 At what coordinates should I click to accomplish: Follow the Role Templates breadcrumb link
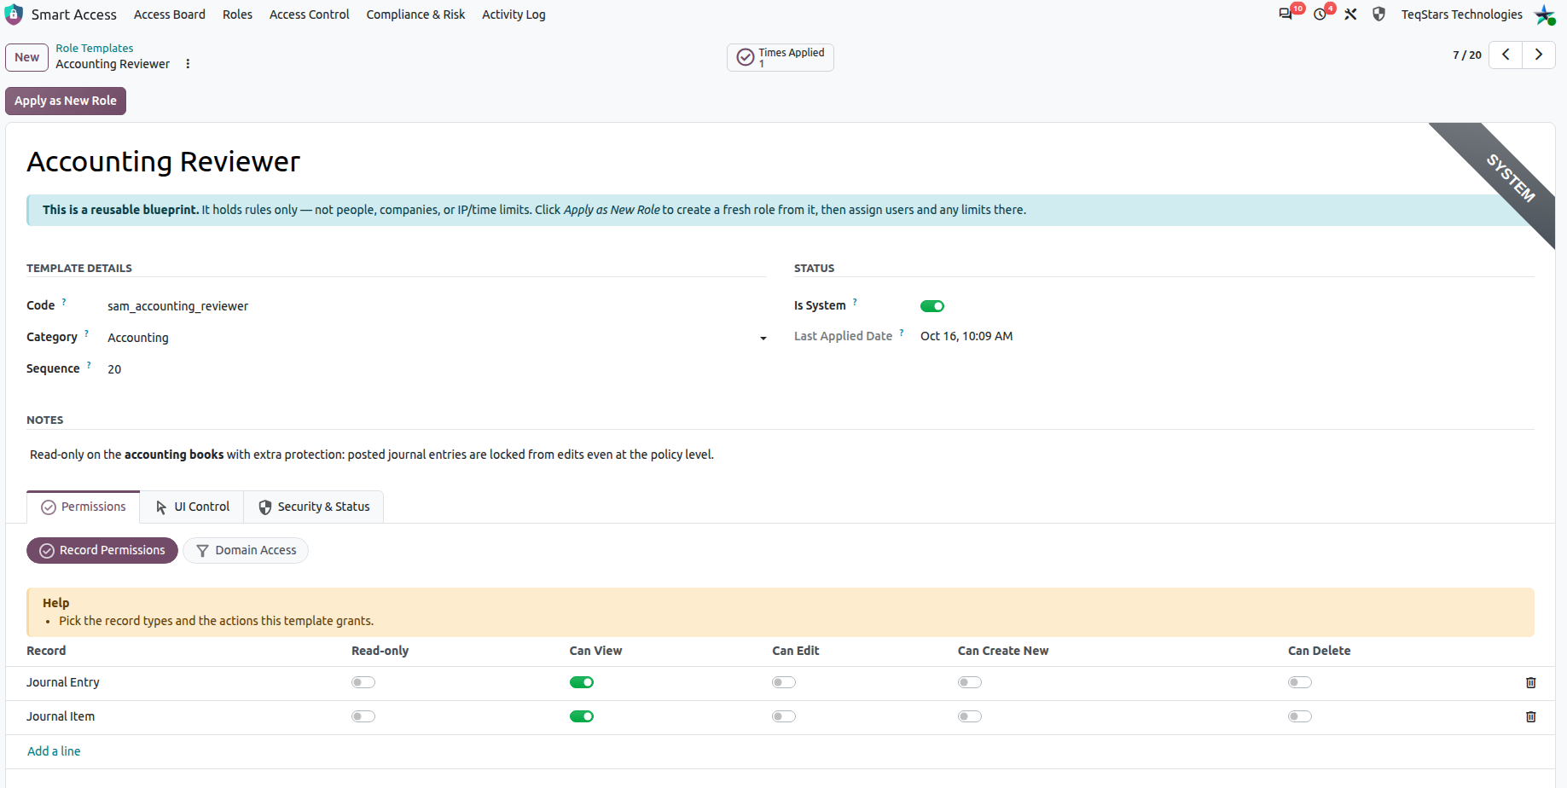[x=95, y=48]
